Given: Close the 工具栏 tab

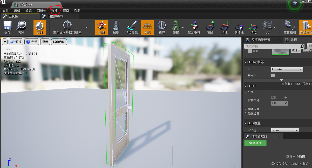Looking at the screenshot, I should [36, 16].
